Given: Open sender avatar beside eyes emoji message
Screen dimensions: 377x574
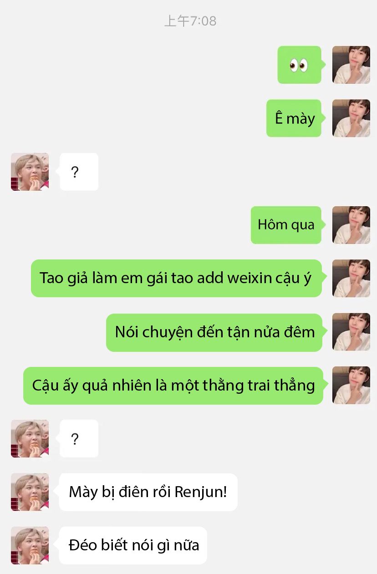Looking at the screenshot, I should pos(351,65).
